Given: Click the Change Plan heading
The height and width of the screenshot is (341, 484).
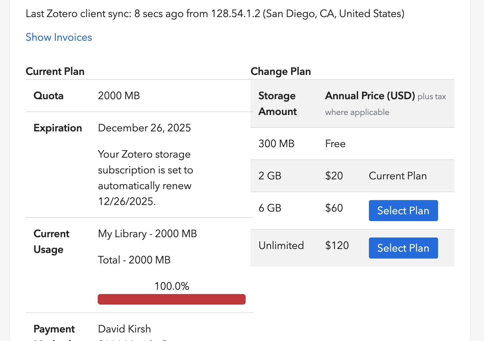Looking at the screenshot, I should (281, 71).
